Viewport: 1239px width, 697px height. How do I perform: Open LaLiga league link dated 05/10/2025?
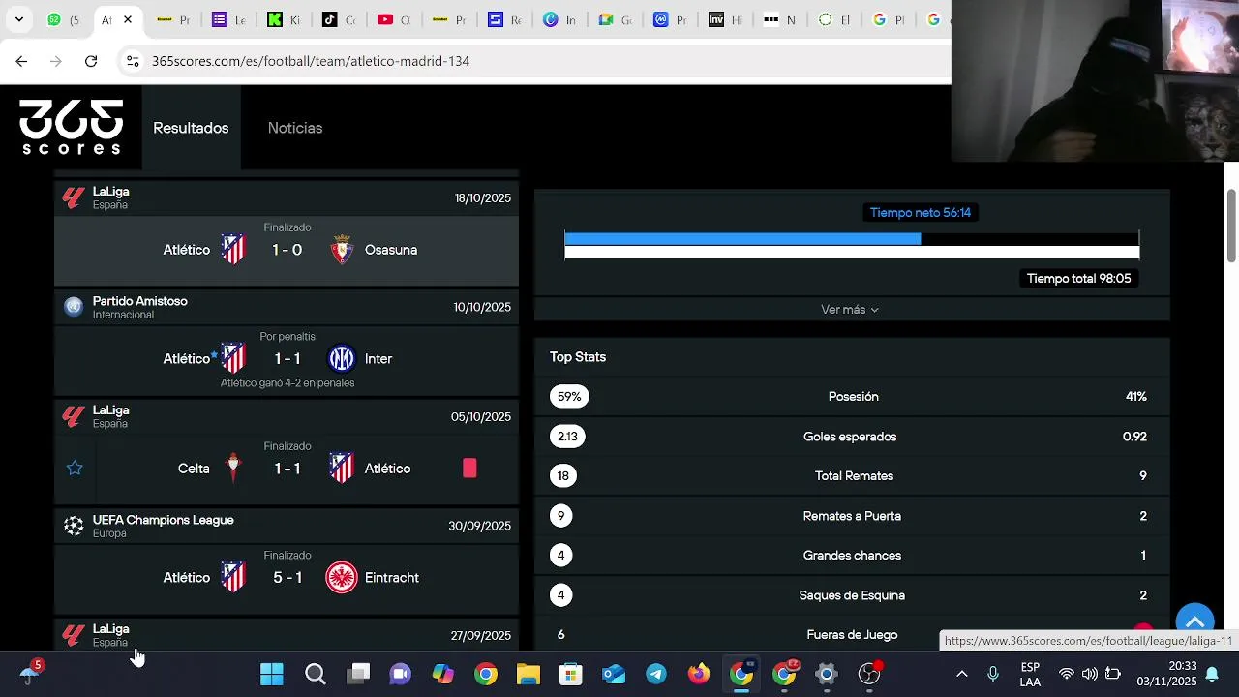click(x=110, y=410)
